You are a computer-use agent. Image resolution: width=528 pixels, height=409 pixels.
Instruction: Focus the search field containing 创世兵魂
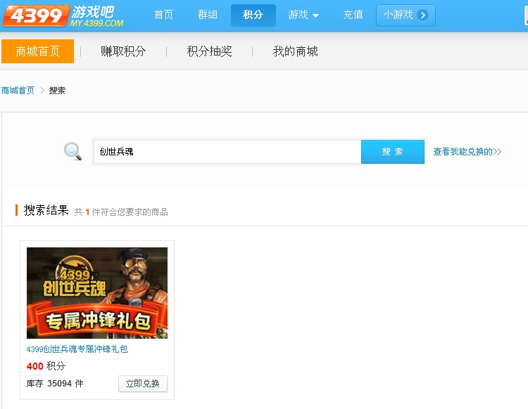point(227,152)
